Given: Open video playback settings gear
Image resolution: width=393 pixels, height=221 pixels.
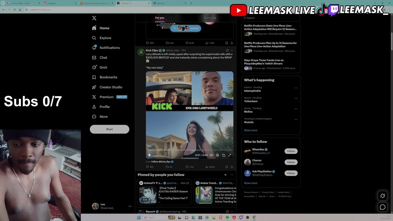Looking at the screenshot, I should pos(217,155).
